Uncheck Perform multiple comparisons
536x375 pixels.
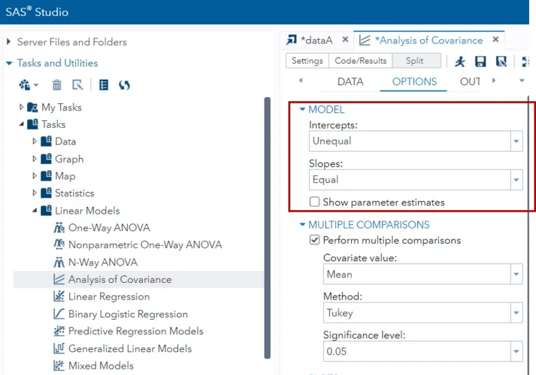click(x=315, y=240)
